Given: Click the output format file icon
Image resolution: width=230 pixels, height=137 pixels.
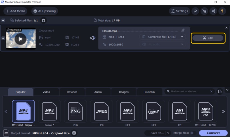Looking at the screenshot, I should (6, 133).
